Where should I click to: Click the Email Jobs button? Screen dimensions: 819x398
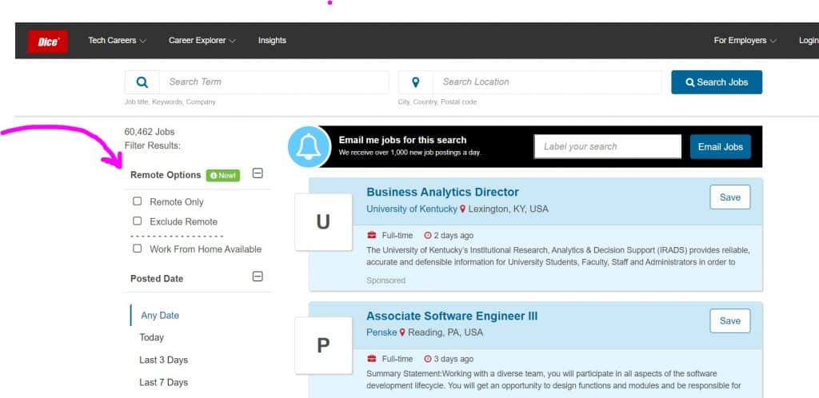tap(721, 146)
